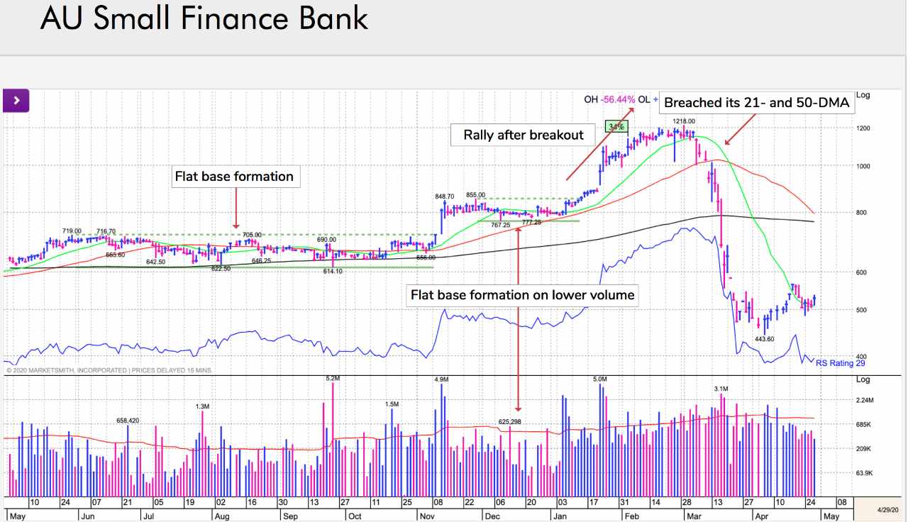The image size is (908, 522).
Task: Click the 'RS Rating 29' label
Action: (841, 363)
